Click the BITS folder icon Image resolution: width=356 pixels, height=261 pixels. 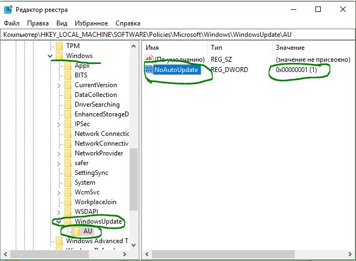tap(68, 75)
